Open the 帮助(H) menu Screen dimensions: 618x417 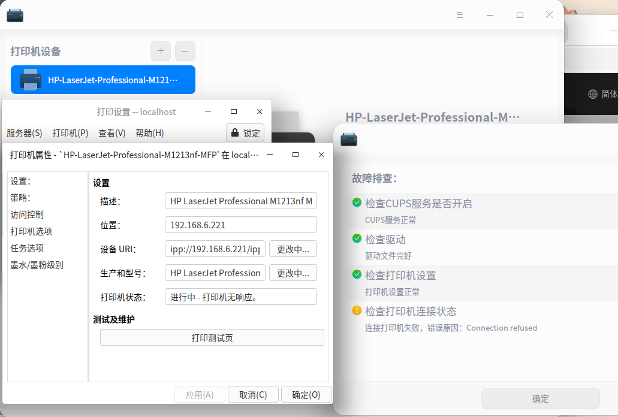pyautogui.click(x=149, y=133)
